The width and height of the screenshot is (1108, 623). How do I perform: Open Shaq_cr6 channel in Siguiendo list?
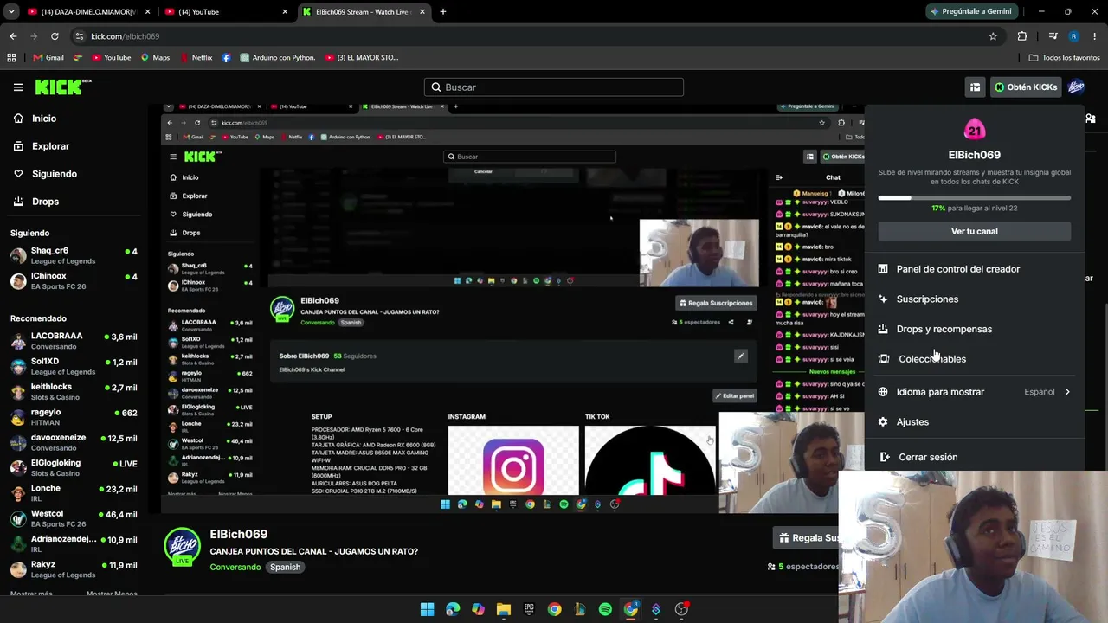pos(74,256)
